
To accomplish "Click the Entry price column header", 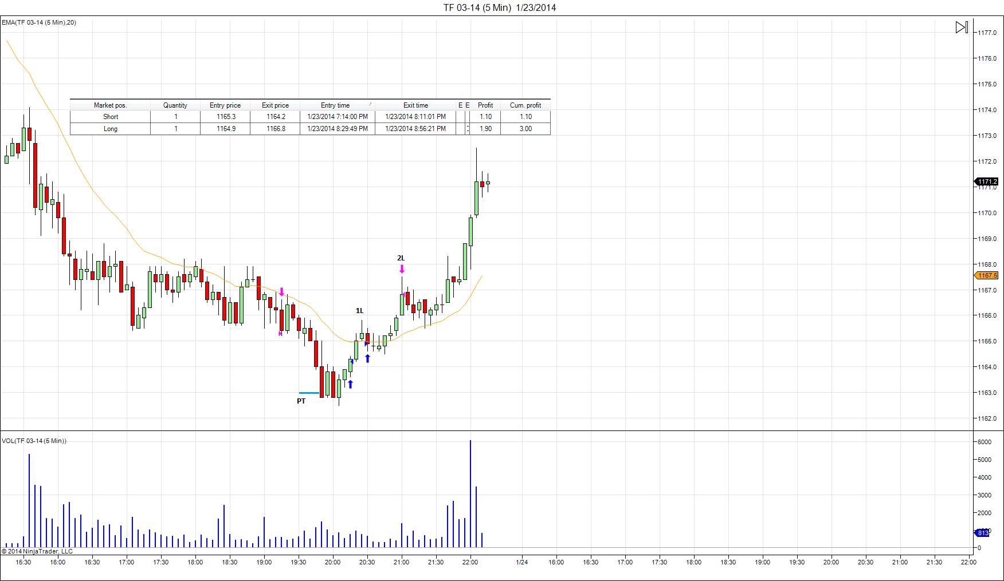I will [x=225, y=105].
